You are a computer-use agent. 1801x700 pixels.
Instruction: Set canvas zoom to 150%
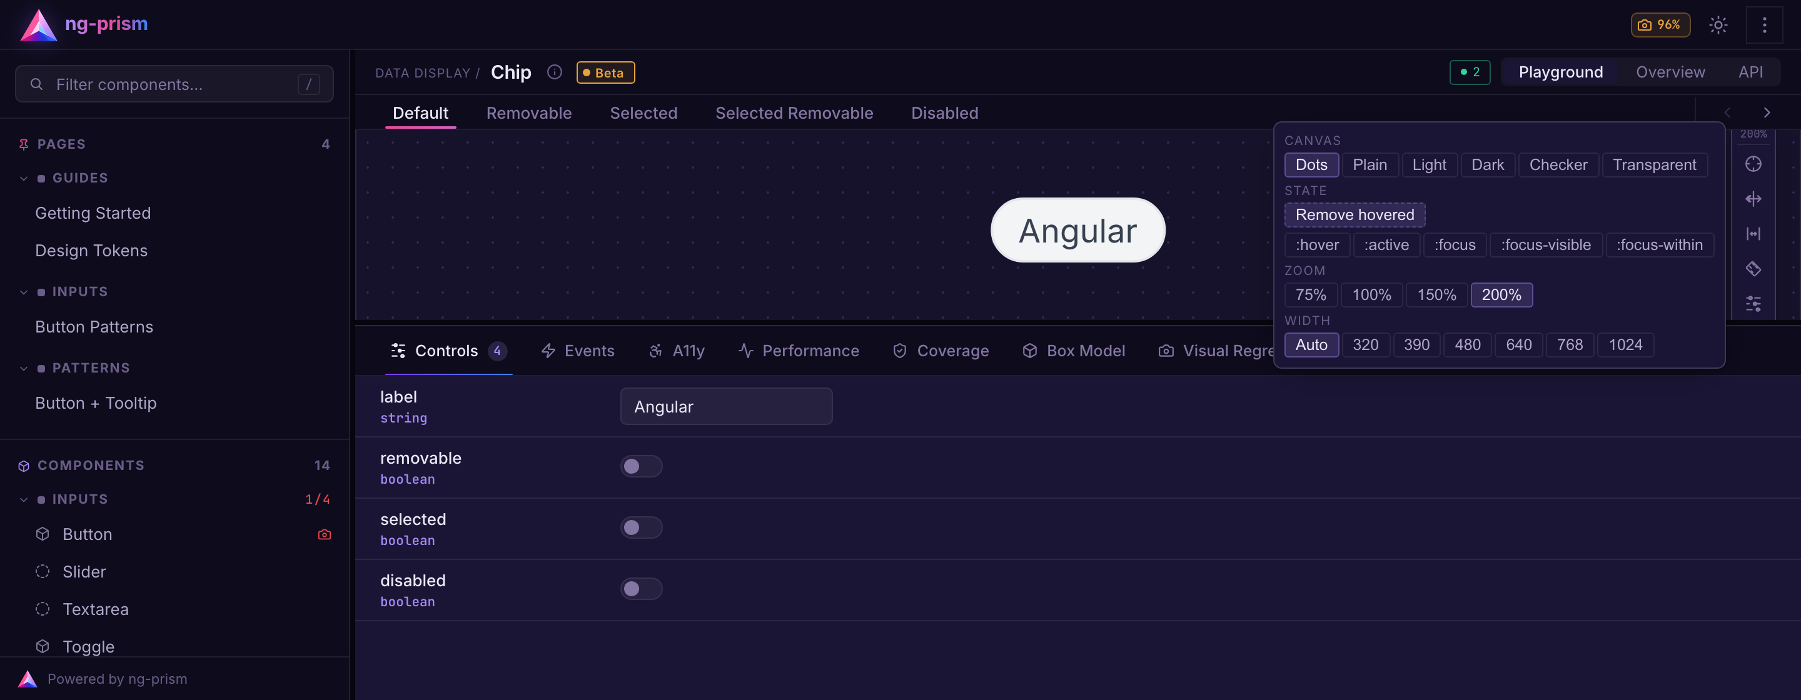1436,295
